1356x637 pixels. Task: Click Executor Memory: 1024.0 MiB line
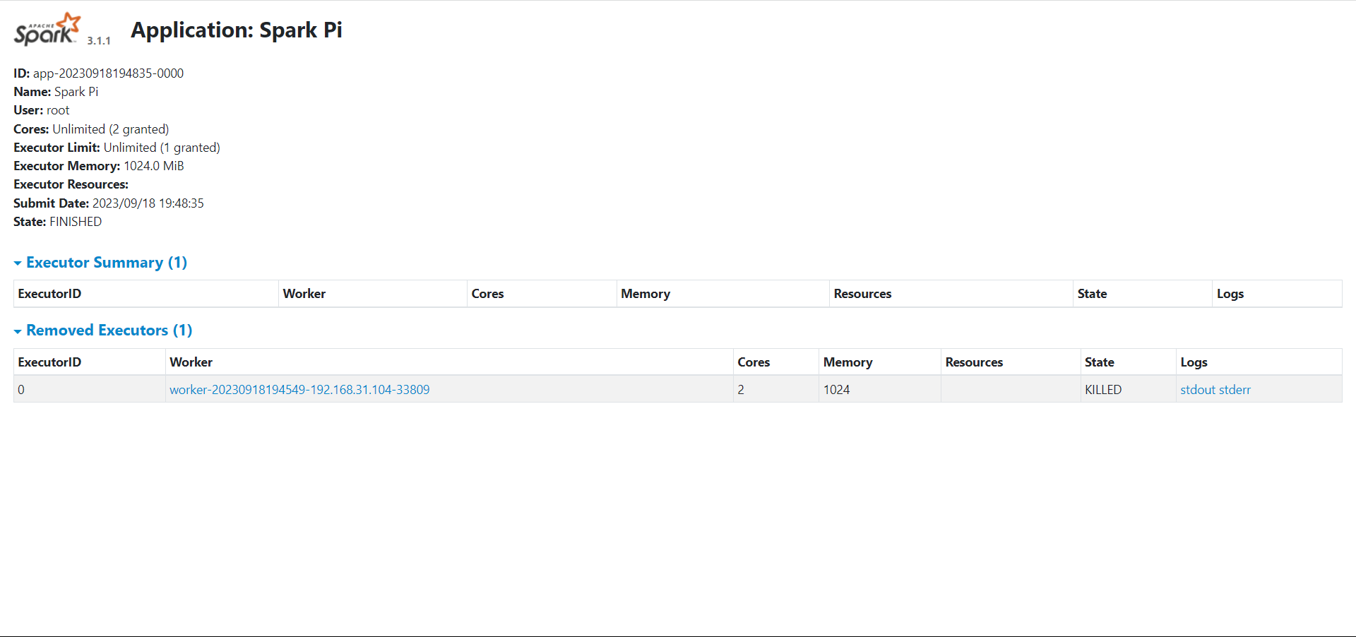pos(99,166)
